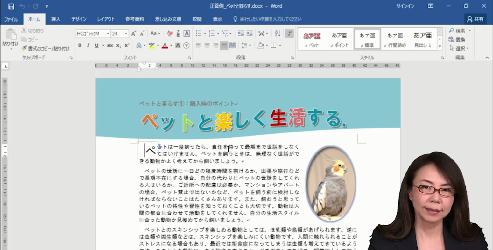Click the Clear All Formatting eraser icon

(170, 33)
